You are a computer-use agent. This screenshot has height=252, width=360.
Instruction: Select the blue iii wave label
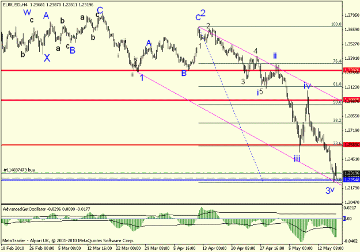(297, 158)
